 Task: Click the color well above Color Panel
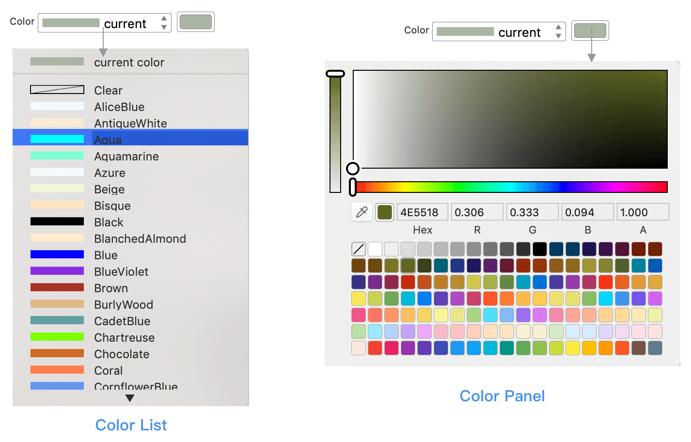coord(590,31)
